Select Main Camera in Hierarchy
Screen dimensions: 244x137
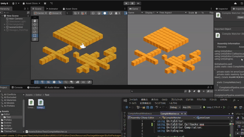click(x=16, y=19)
